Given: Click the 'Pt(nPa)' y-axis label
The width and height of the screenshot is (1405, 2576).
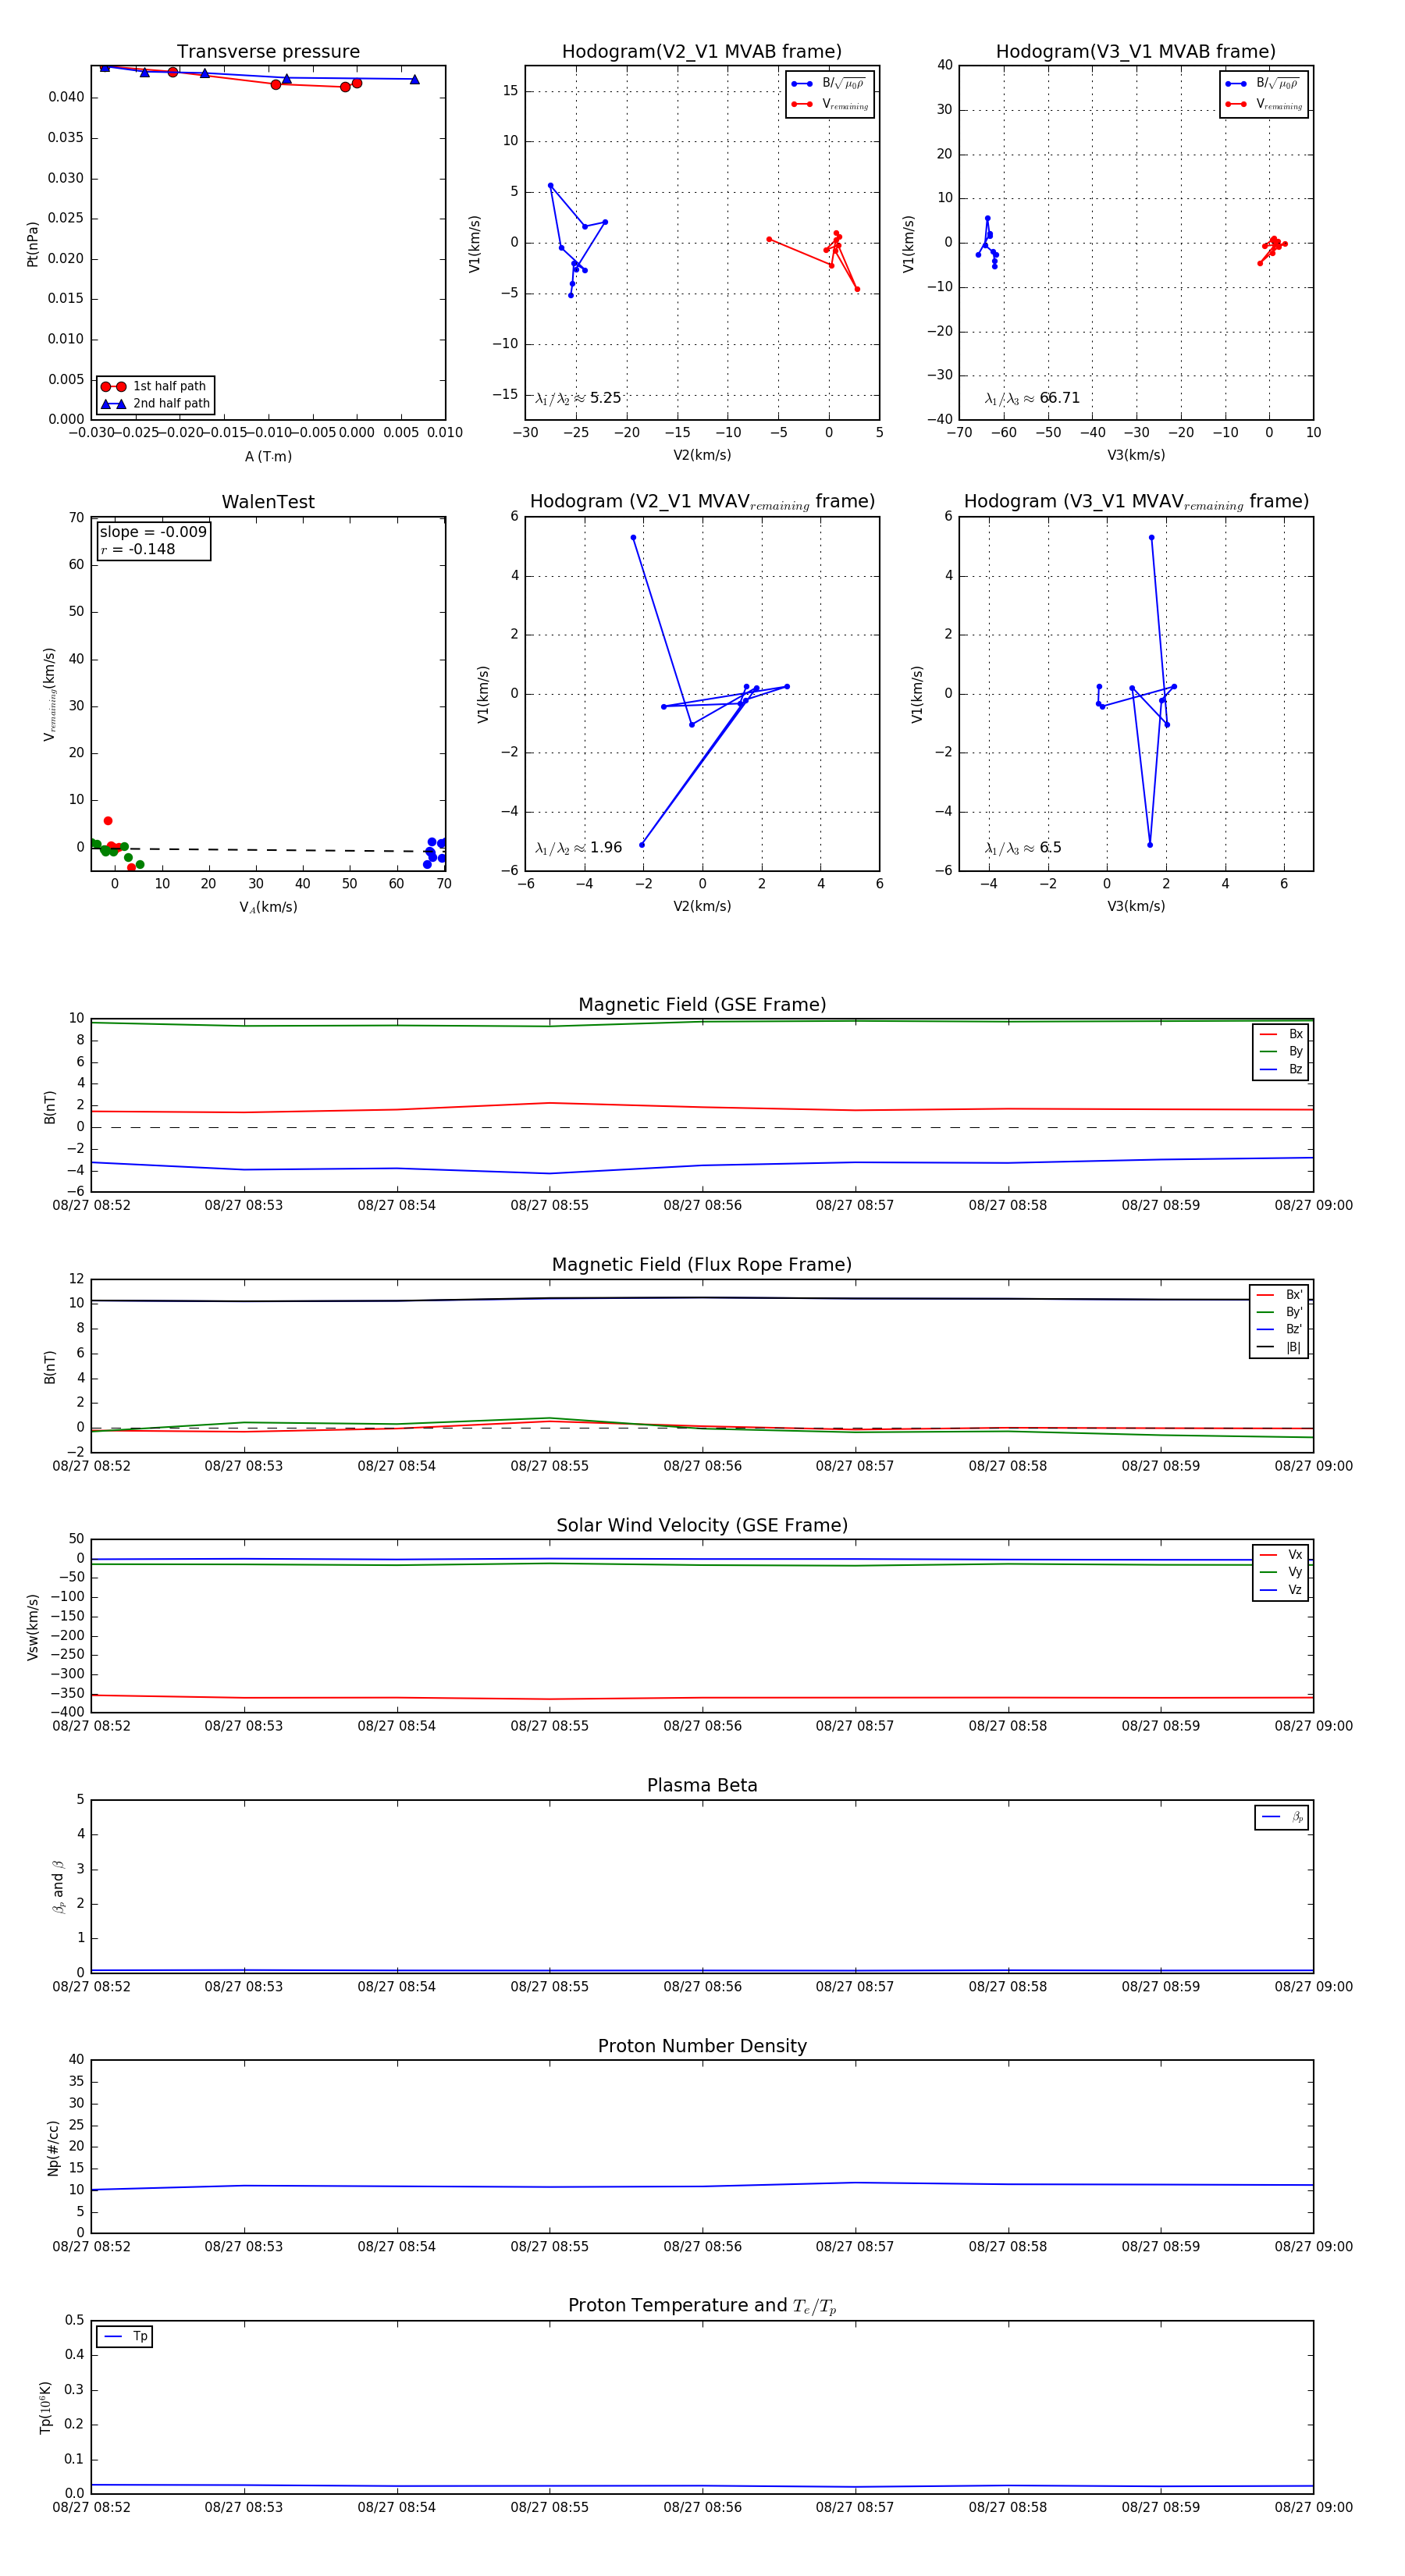Looking at the screenshot, I should [x=32, y=244].
